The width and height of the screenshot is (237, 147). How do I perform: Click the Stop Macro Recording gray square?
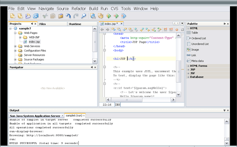point(182,30)
